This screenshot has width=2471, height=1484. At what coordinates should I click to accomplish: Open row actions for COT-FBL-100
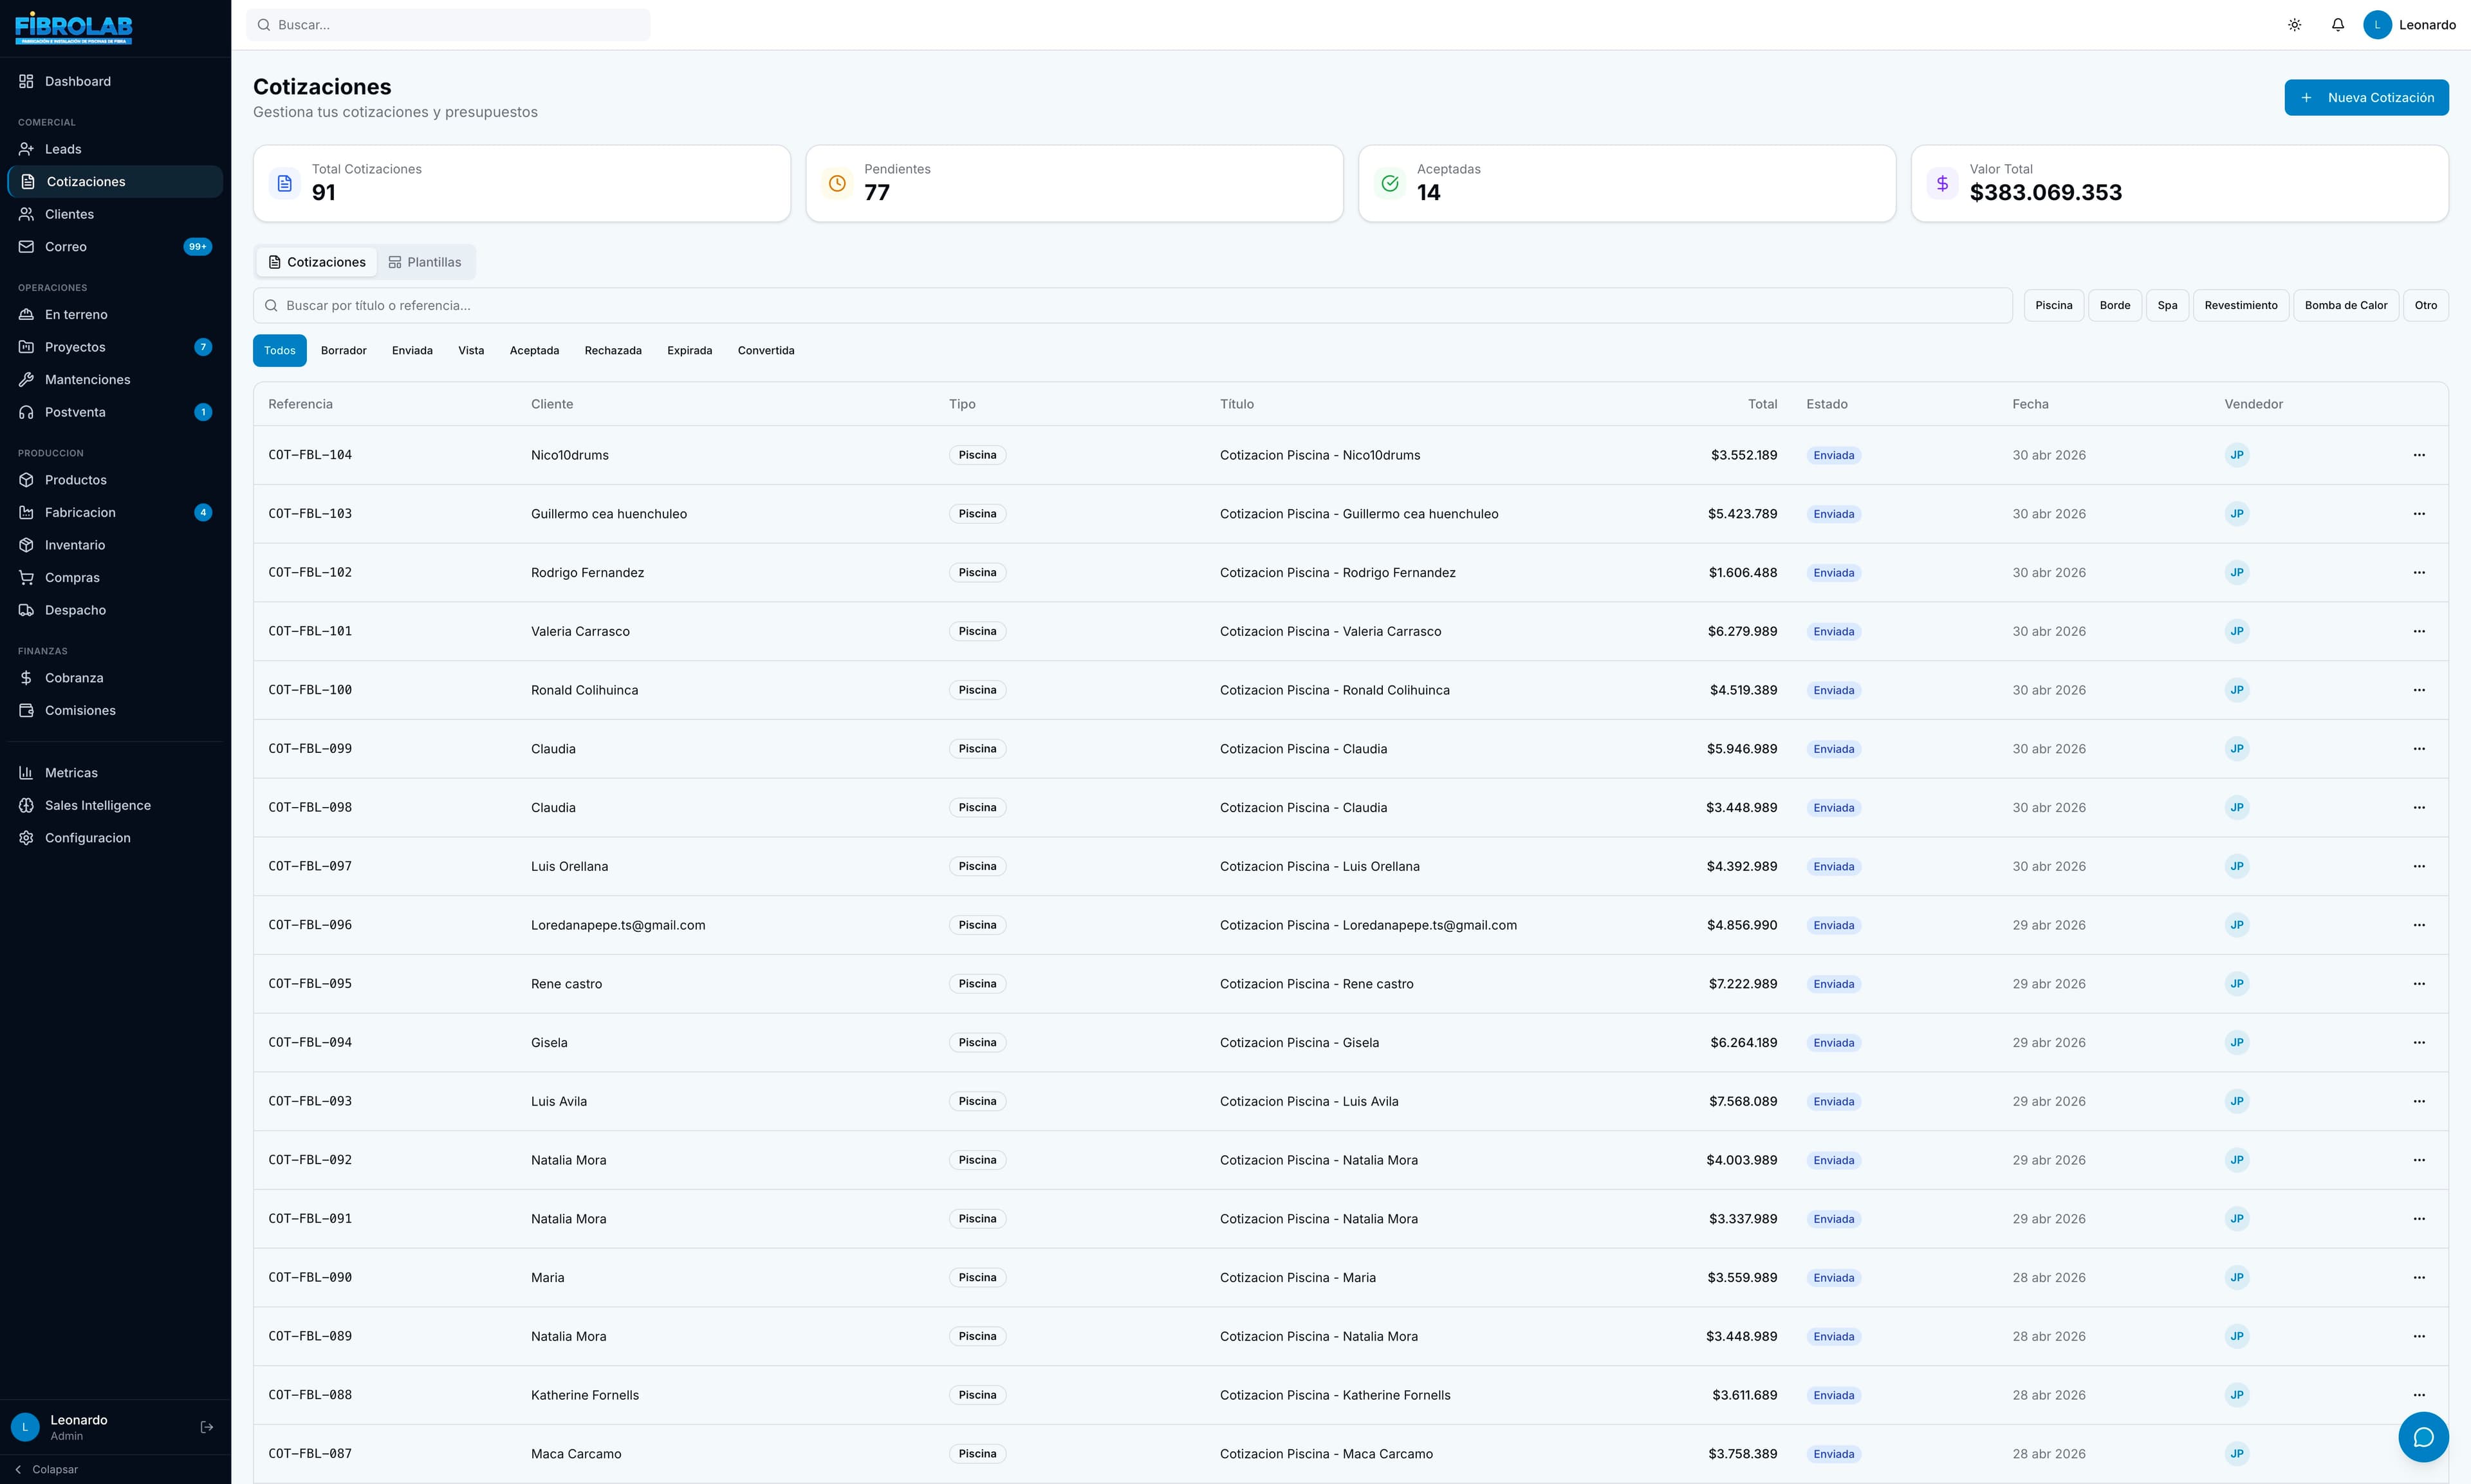(x=2419, y=690)
